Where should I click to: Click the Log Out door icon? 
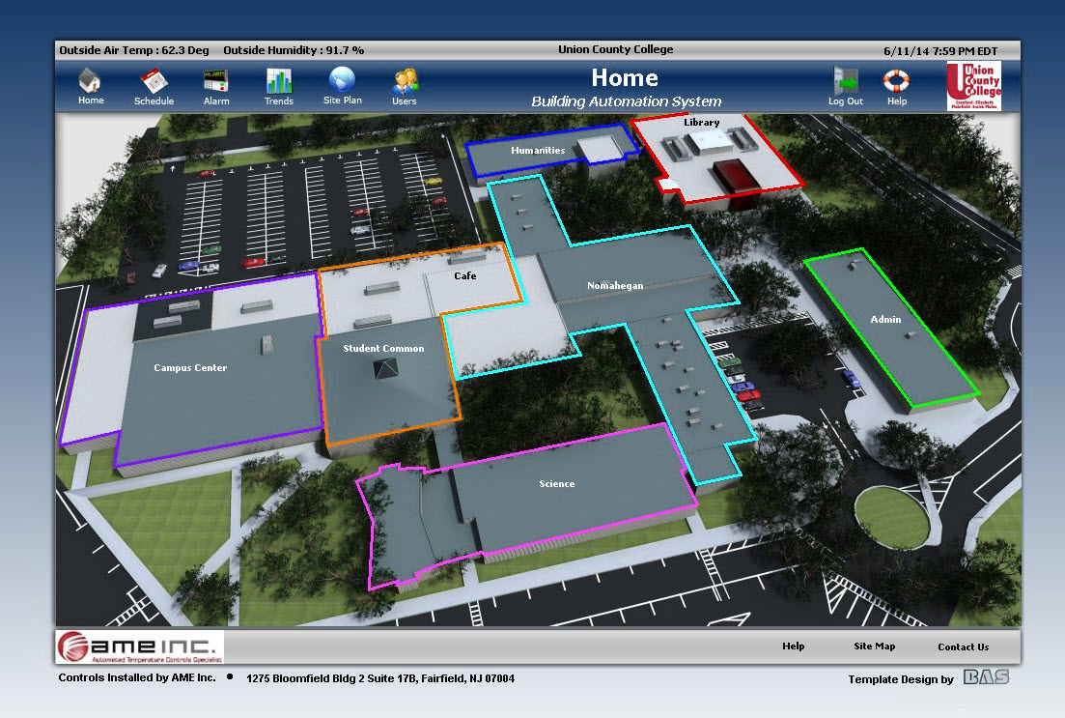[x=845, y=80]
